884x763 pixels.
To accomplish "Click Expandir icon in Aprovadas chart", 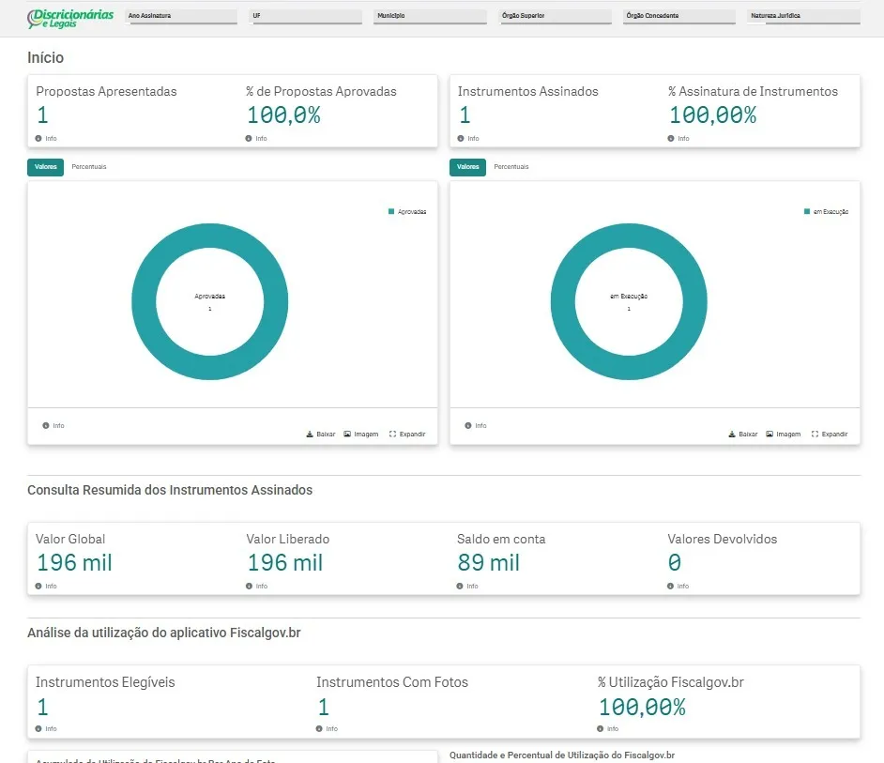I will tap(392, 435).
